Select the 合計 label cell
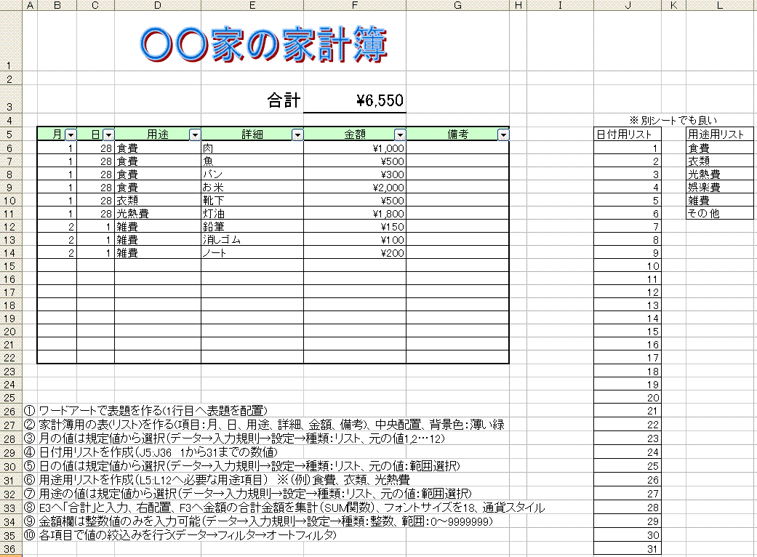 [x=283, y=100]
